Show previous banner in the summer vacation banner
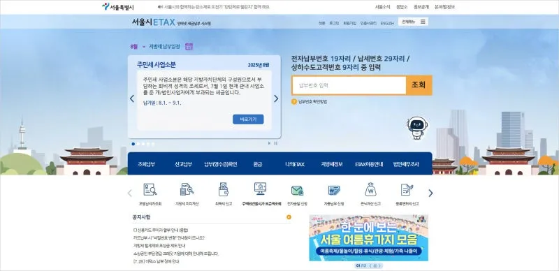The image size is (559, 271). (370, 265)
